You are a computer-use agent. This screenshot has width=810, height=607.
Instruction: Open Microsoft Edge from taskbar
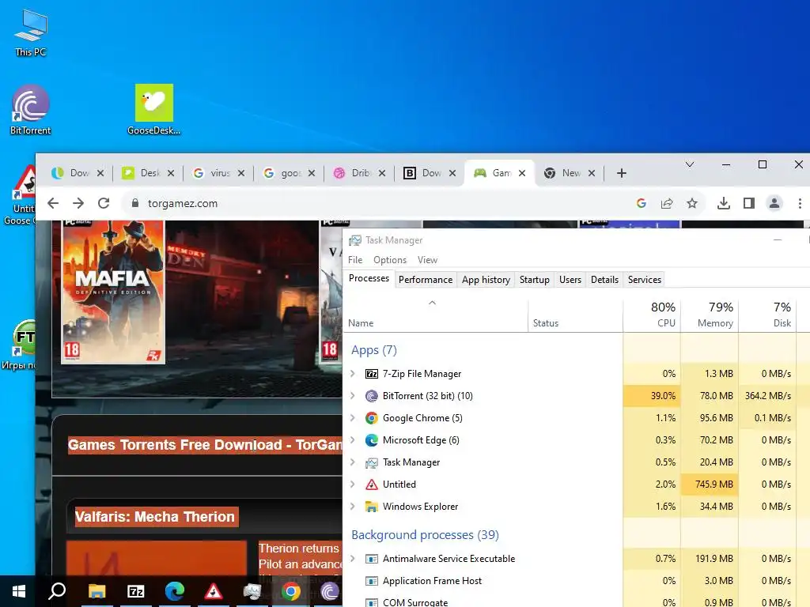point(175,591)
